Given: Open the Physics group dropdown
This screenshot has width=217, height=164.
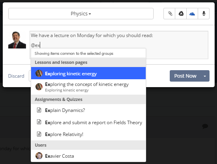Looking at the screenshot, I should (81, 13).
